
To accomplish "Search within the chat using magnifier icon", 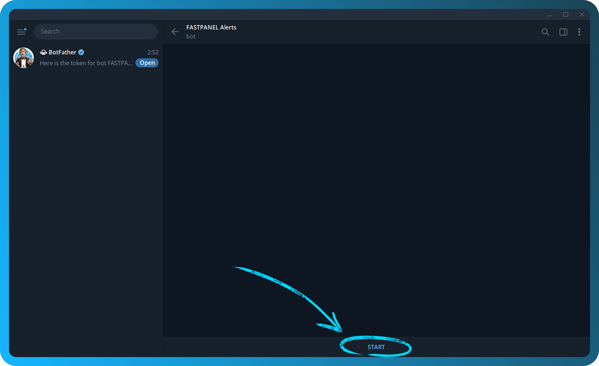I will click(545, 32).
